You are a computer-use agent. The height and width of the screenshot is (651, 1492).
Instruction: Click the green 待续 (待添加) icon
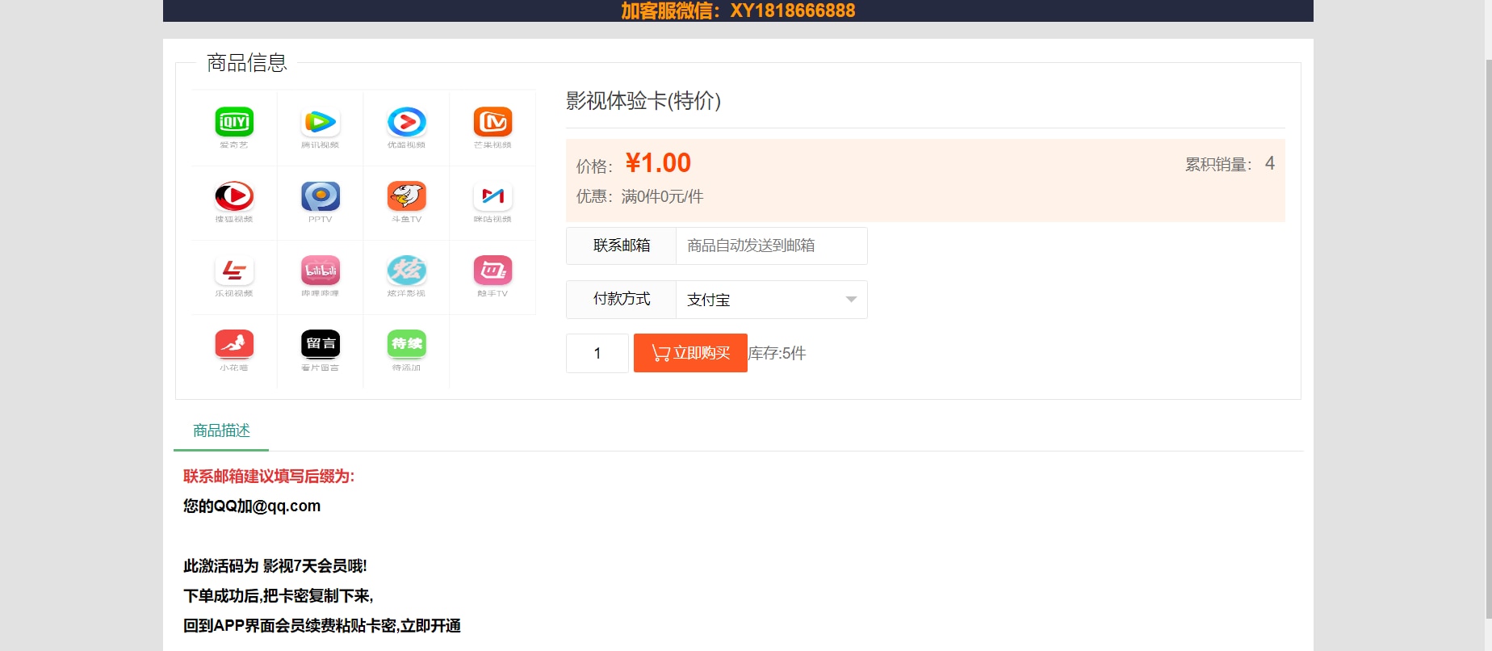[407, 345]
